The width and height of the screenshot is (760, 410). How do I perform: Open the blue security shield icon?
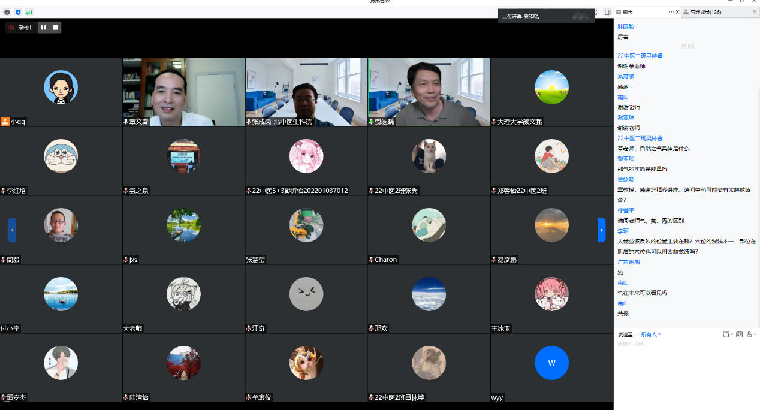tap(18, 12)
